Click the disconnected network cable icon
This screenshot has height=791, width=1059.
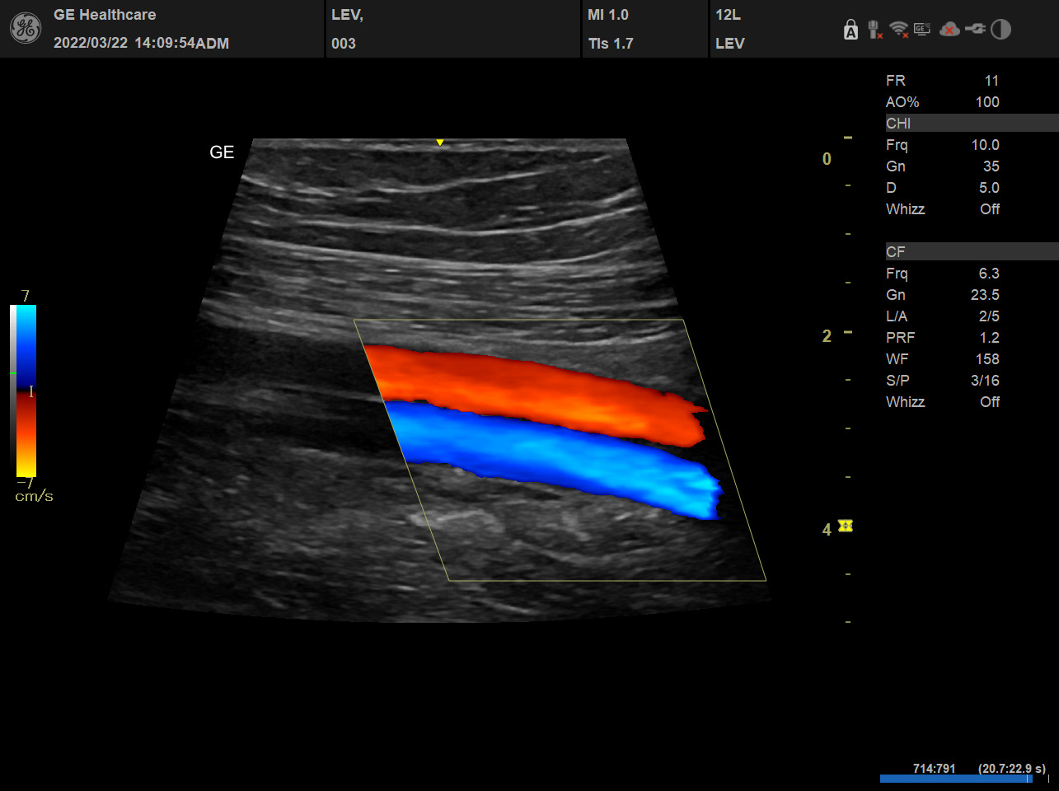point(875,30)
